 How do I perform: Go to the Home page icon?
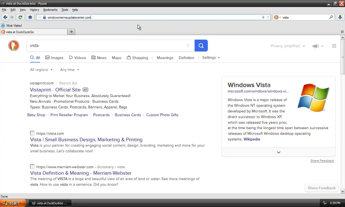tap(30, 17)
